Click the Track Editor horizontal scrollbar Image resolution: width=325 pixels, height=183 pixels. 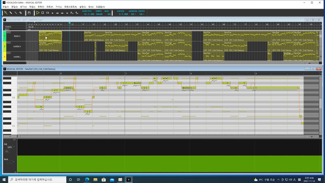167,63
